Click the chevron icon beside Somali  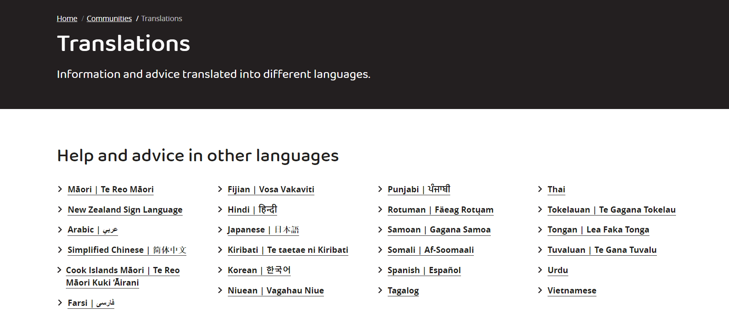coord(380,250)
